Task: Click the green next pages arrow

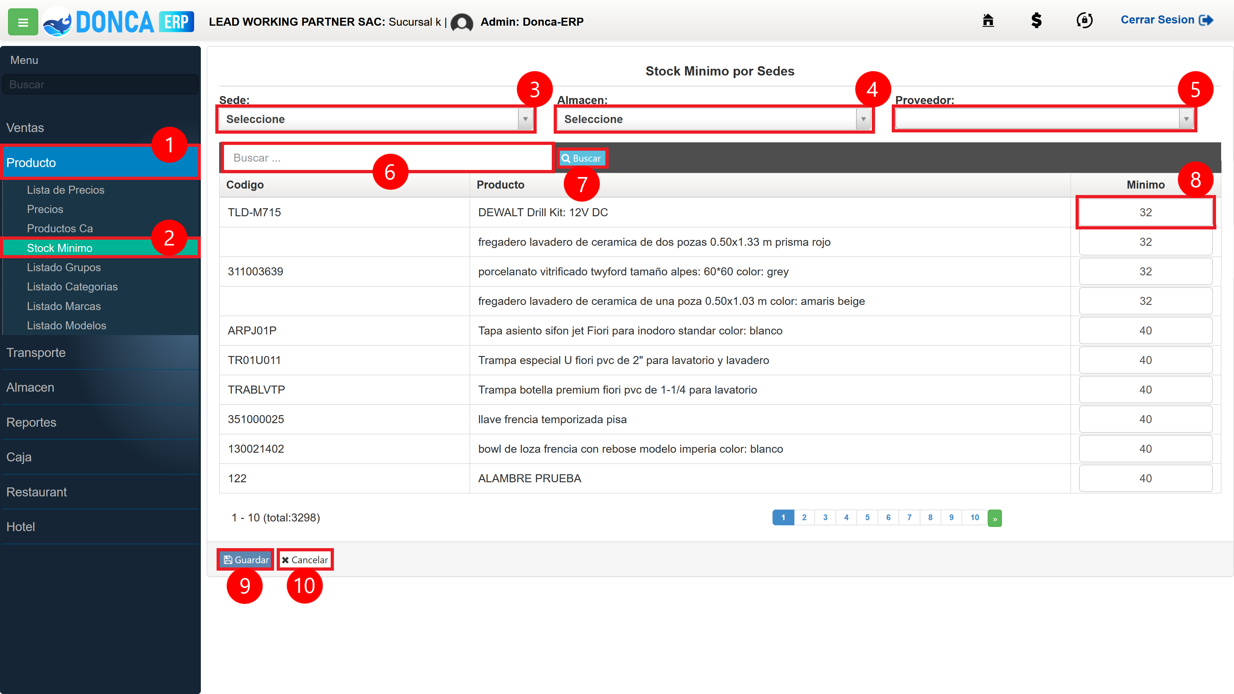Action: pyautogui.click(x=995, y=518)
